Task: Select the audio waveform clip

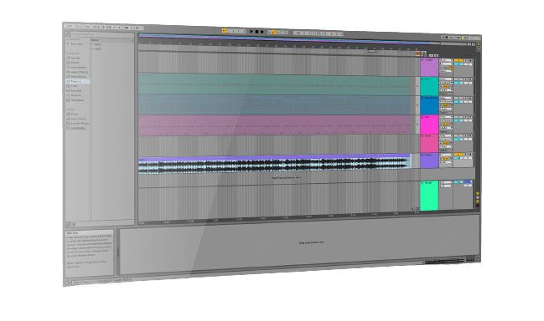Action: tap(274, 163)
